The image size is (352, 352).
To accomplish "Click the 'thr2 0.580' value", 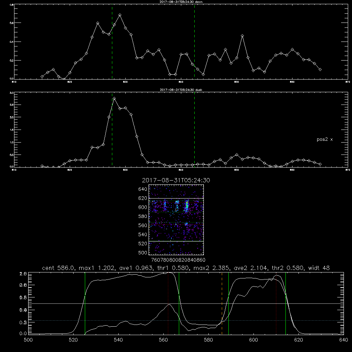I will pos(288,268).
